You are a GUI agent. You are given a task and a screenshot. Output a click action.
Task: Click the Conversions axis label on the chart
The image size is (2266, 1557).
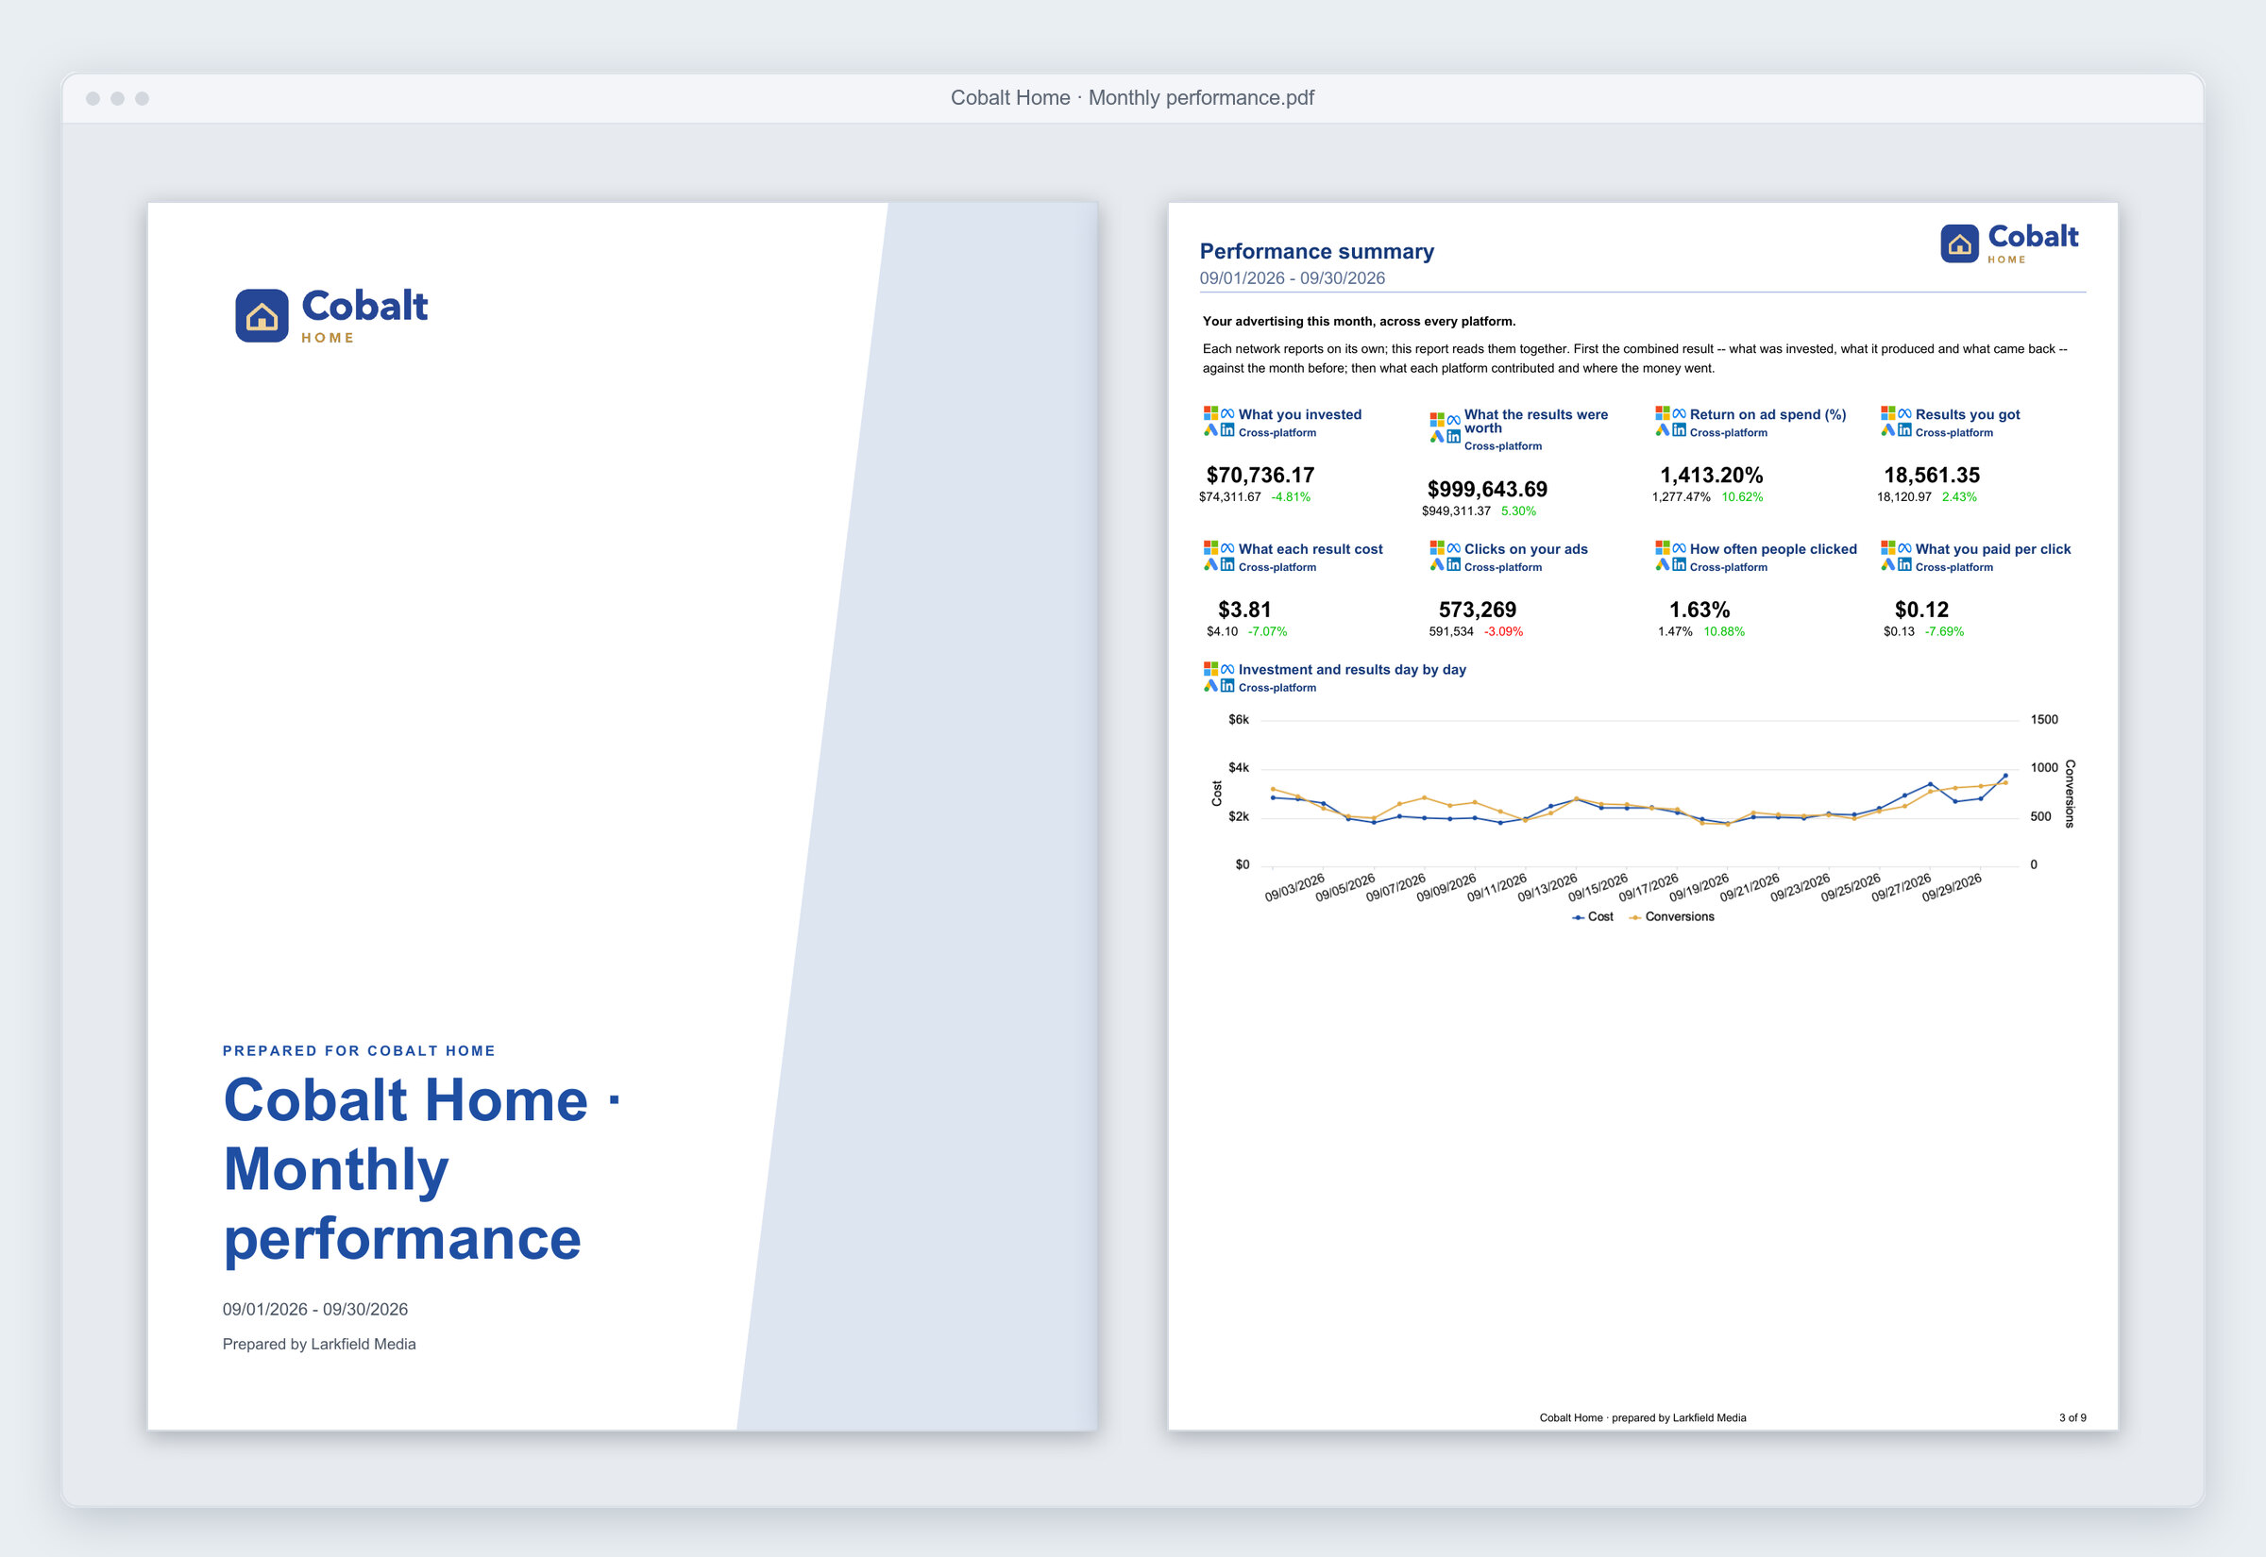tap(2070, 794)
